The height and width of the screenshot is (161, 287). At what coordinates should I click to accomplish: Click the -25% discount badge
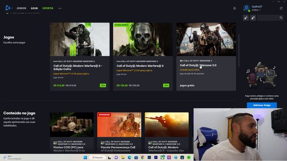click(103, 85)
